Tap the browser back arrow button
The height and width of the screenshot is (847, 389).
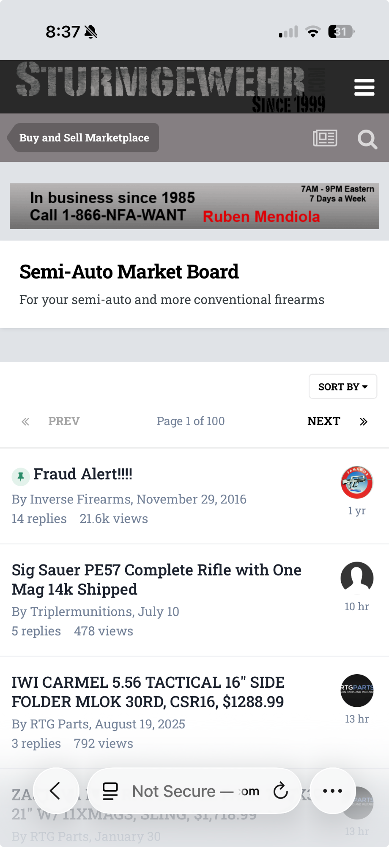[56, 791]
